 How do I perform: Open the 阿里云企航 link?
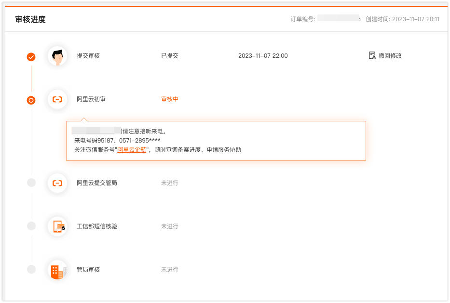tap(132, 150)
